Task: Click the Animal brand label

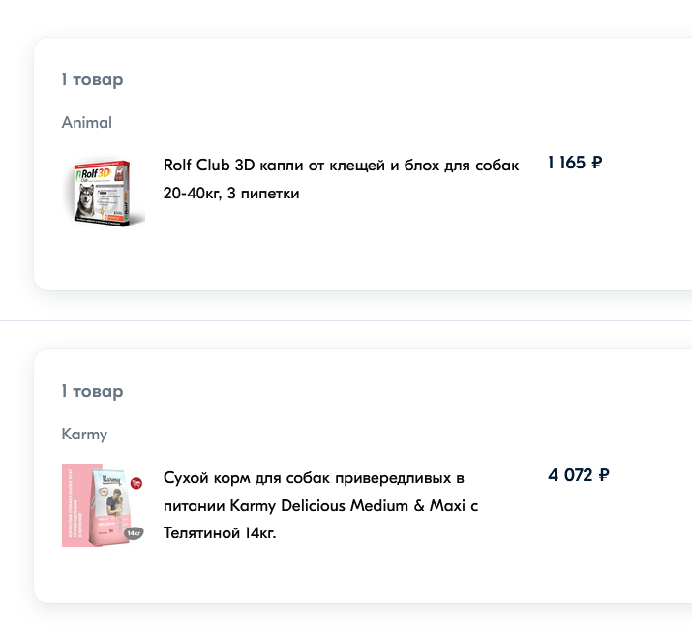Action: tap(87, 122)
